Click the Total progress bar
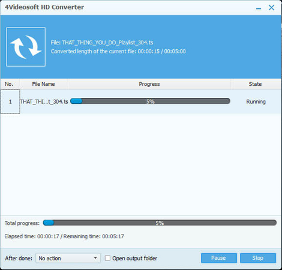 [x=160, y=223]
